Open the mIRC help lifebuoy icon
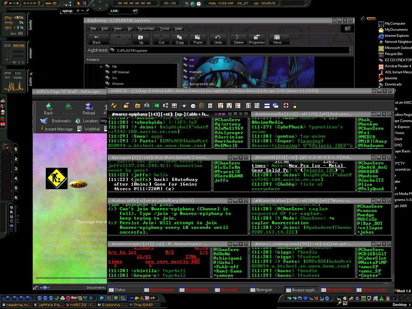 pos(286,106)
